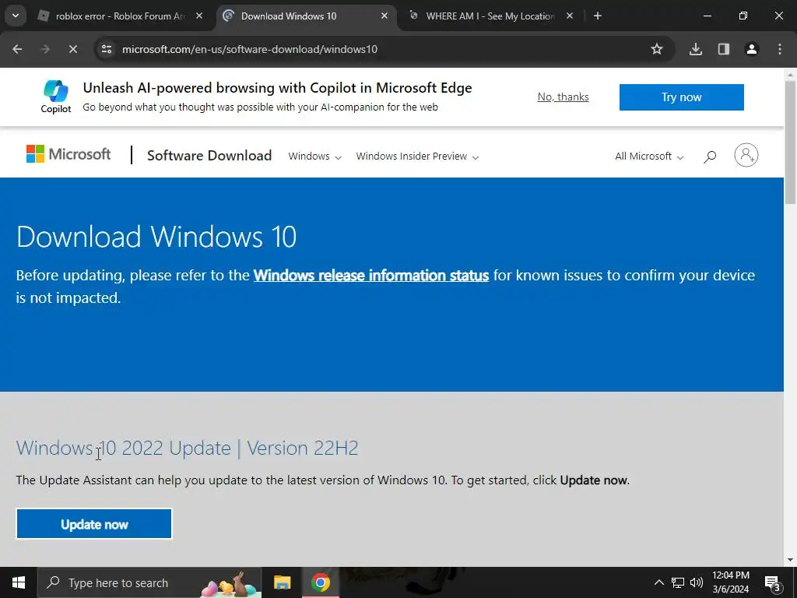Click the Chrome taskbar icon
The height and width of the screenshot is (598, 797).
(321, 582)
